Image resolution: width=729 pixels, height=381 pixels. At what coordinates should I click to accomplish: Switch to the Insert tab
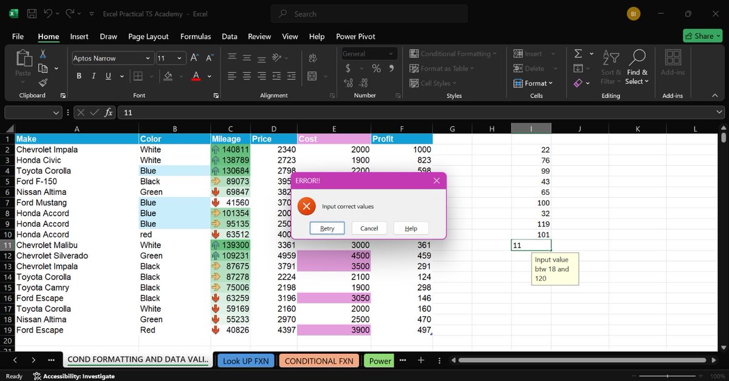tap(79, 36)
